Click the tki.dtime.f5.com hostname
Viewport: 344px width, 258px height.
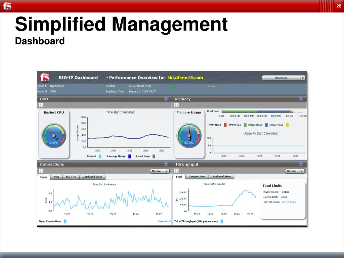[x=185, y=78]
